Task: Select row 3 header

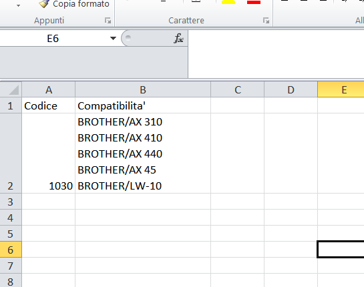Action: click(x=11, y=202)
